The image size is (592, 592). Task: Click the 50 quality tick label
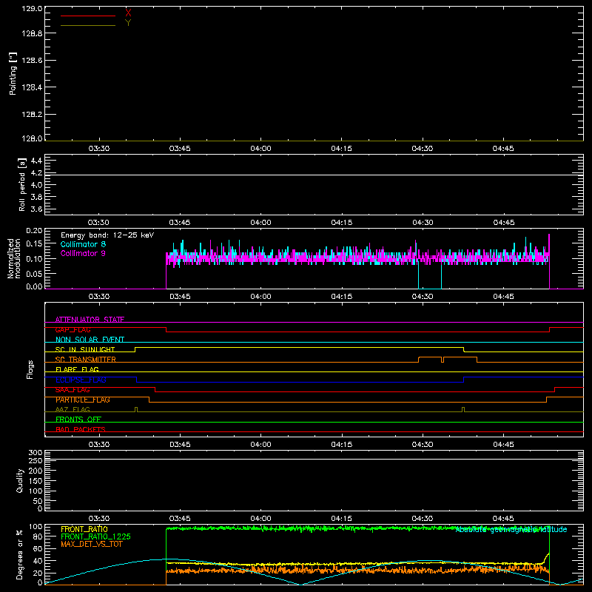pos(38,502)
